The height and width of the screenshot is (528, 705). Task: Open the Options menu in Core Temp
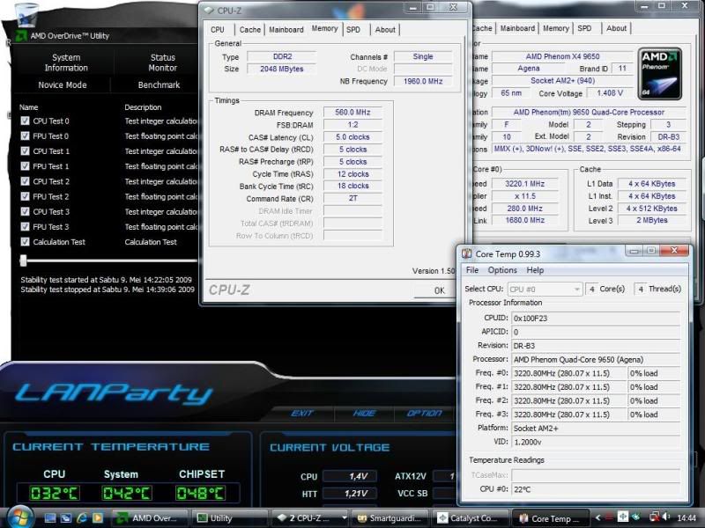tap(502, 270)
